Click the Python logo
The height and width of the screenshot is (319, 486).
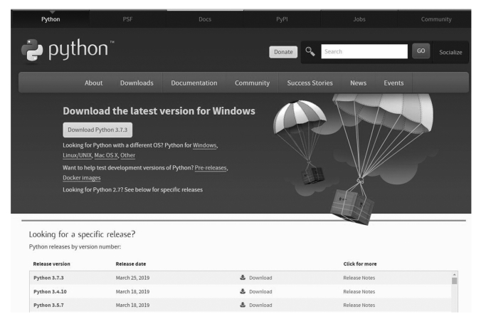point(68,51)
